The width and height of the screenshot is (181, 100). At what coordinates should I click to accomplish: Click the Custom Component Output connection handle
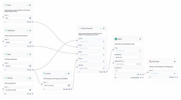click(x=107, y=72)
